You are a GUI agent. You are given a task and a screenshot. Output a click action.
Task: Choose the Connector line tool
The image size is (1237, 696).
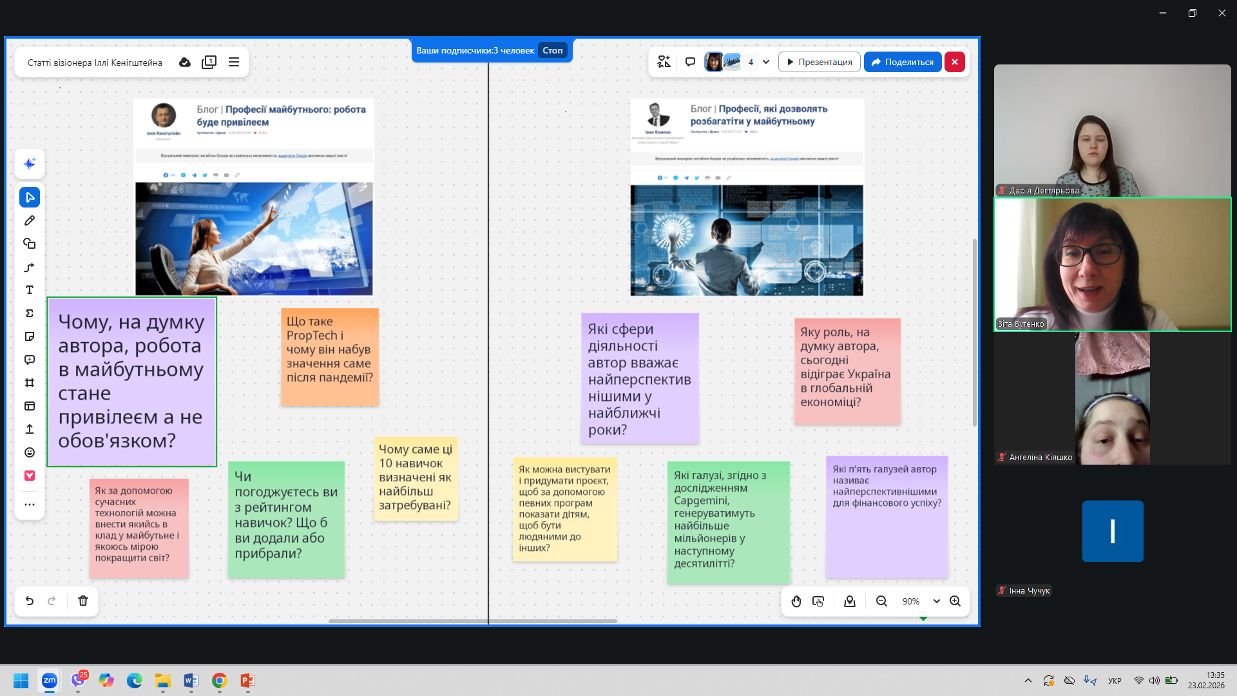click(30, 267)
